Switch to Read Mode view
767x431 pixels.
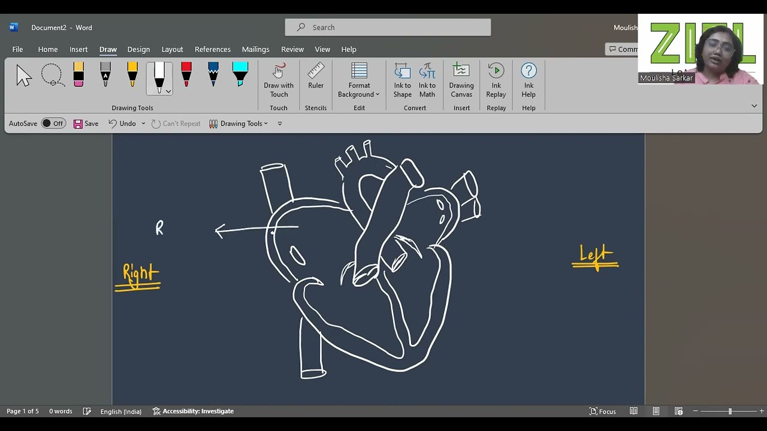coord(633,411)
